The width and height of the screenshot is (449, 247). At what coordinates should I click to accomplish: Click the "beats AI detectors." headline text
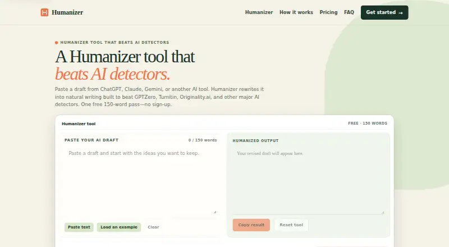[112, 74]
